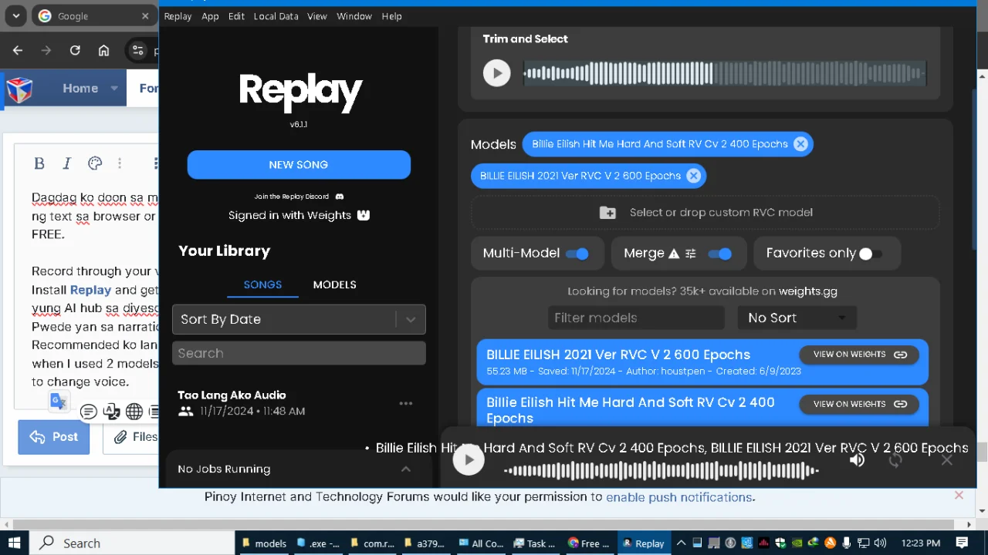Open the View menu
Viewport: 988px width, 555px height.
(x=317, y=16)
